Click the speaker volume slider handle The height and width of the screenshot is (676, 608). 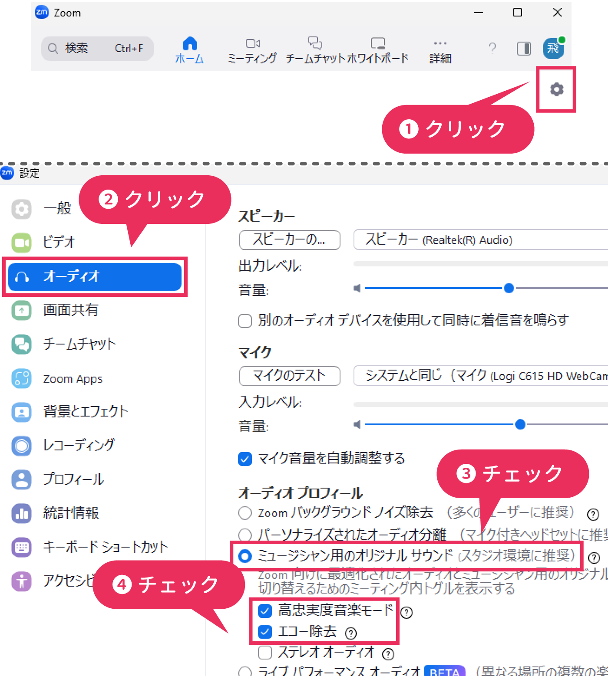tap(509, 288)
